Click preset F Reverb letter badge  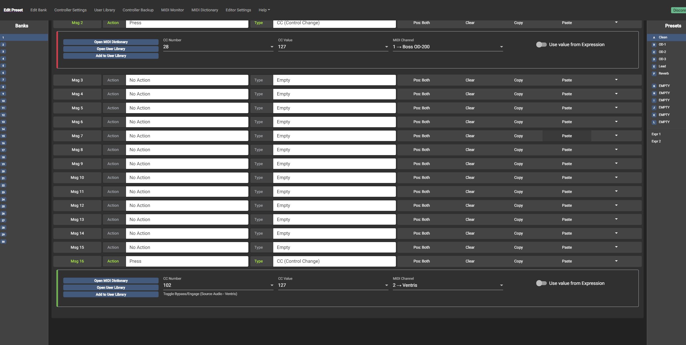tap(654, 74)
